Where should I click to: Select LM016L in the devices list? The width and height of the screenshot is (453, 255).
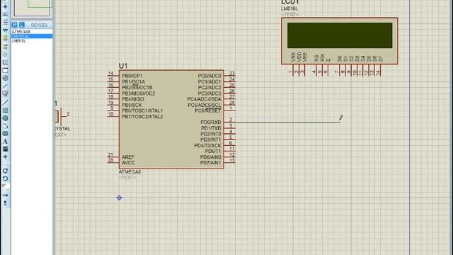(x=32, y=41)
